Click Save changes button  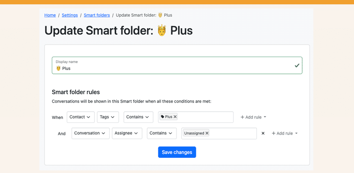[x=177, y=152]
